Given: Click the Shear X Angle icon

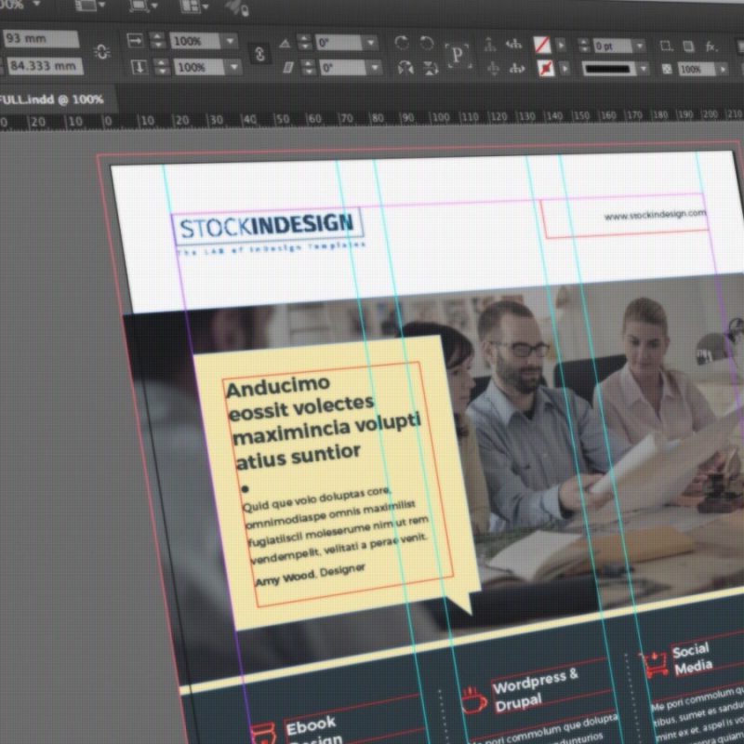Looking at the screenshot, I should click(288, 68).
